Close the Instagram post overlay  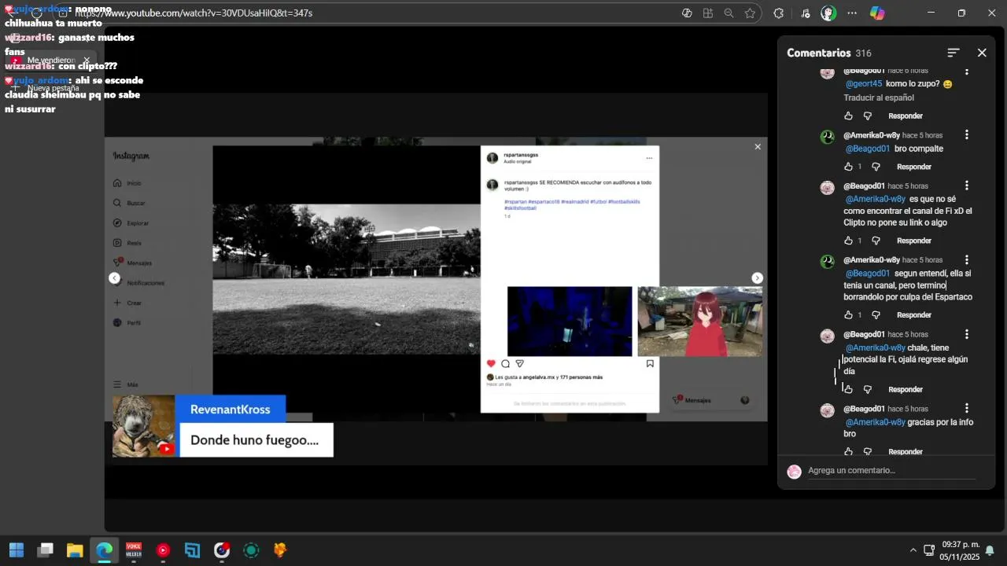758,147
